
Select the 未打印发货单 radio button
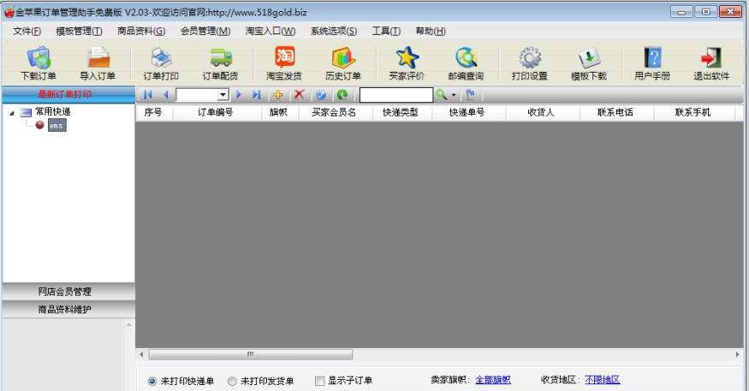tap(232, 381)
